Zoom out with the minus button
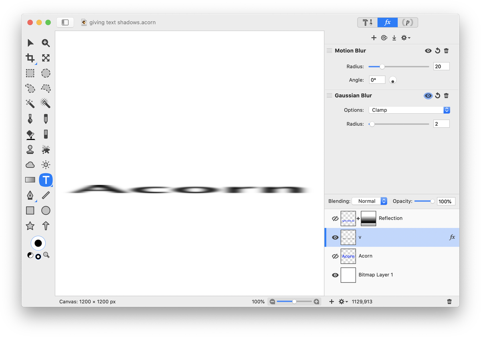 pos(273,301)
